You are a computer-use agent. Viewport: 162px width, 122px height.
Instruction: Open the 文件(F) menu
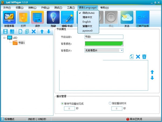7,8
